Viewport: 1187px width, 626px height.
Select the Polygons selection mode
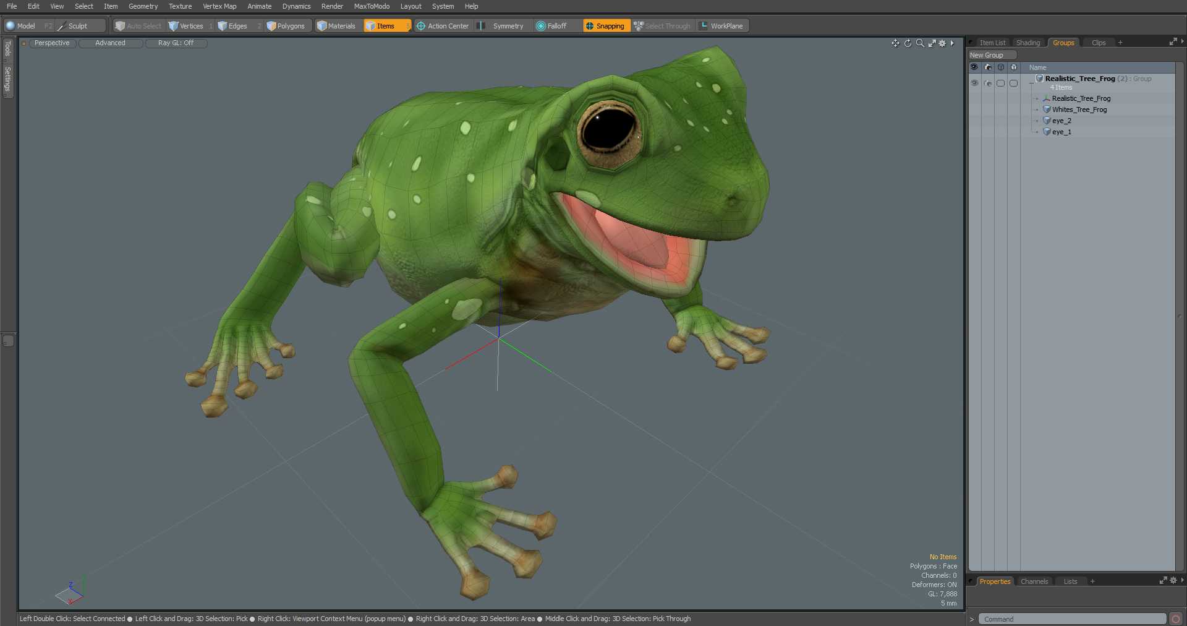(x=286, y=26)
